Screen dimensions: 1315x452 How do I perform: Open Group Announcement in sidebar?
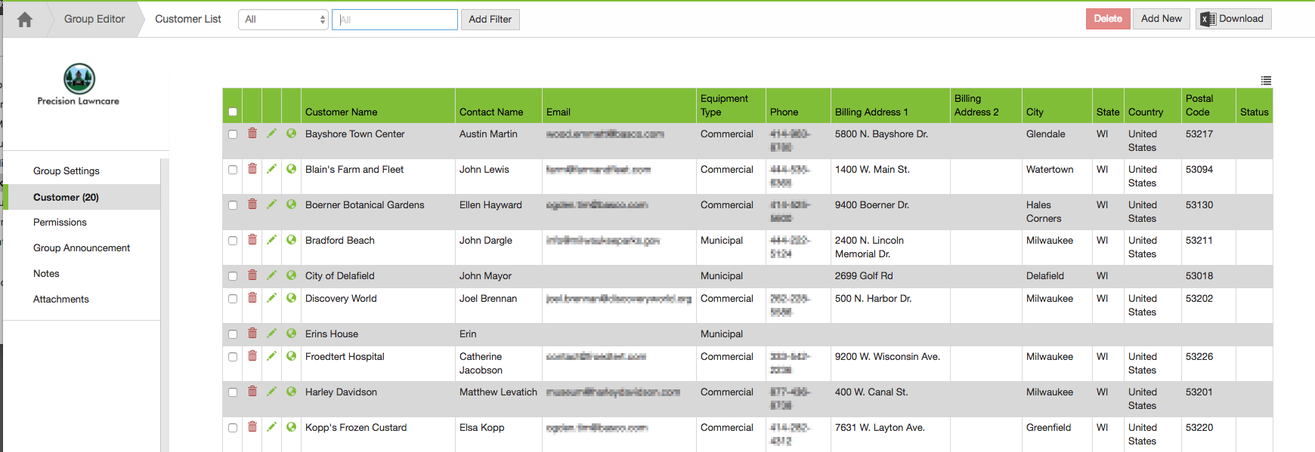(x=82, y=248)
